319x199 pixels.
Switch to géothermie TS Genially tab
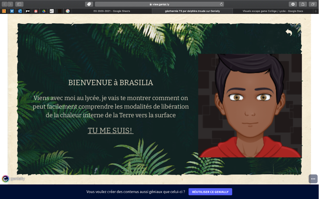[x=192, y=11]
